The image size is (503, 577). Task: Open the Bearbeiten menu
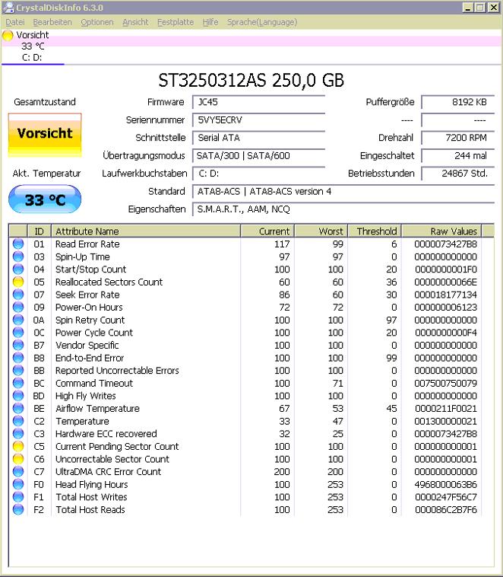(52, 22)
